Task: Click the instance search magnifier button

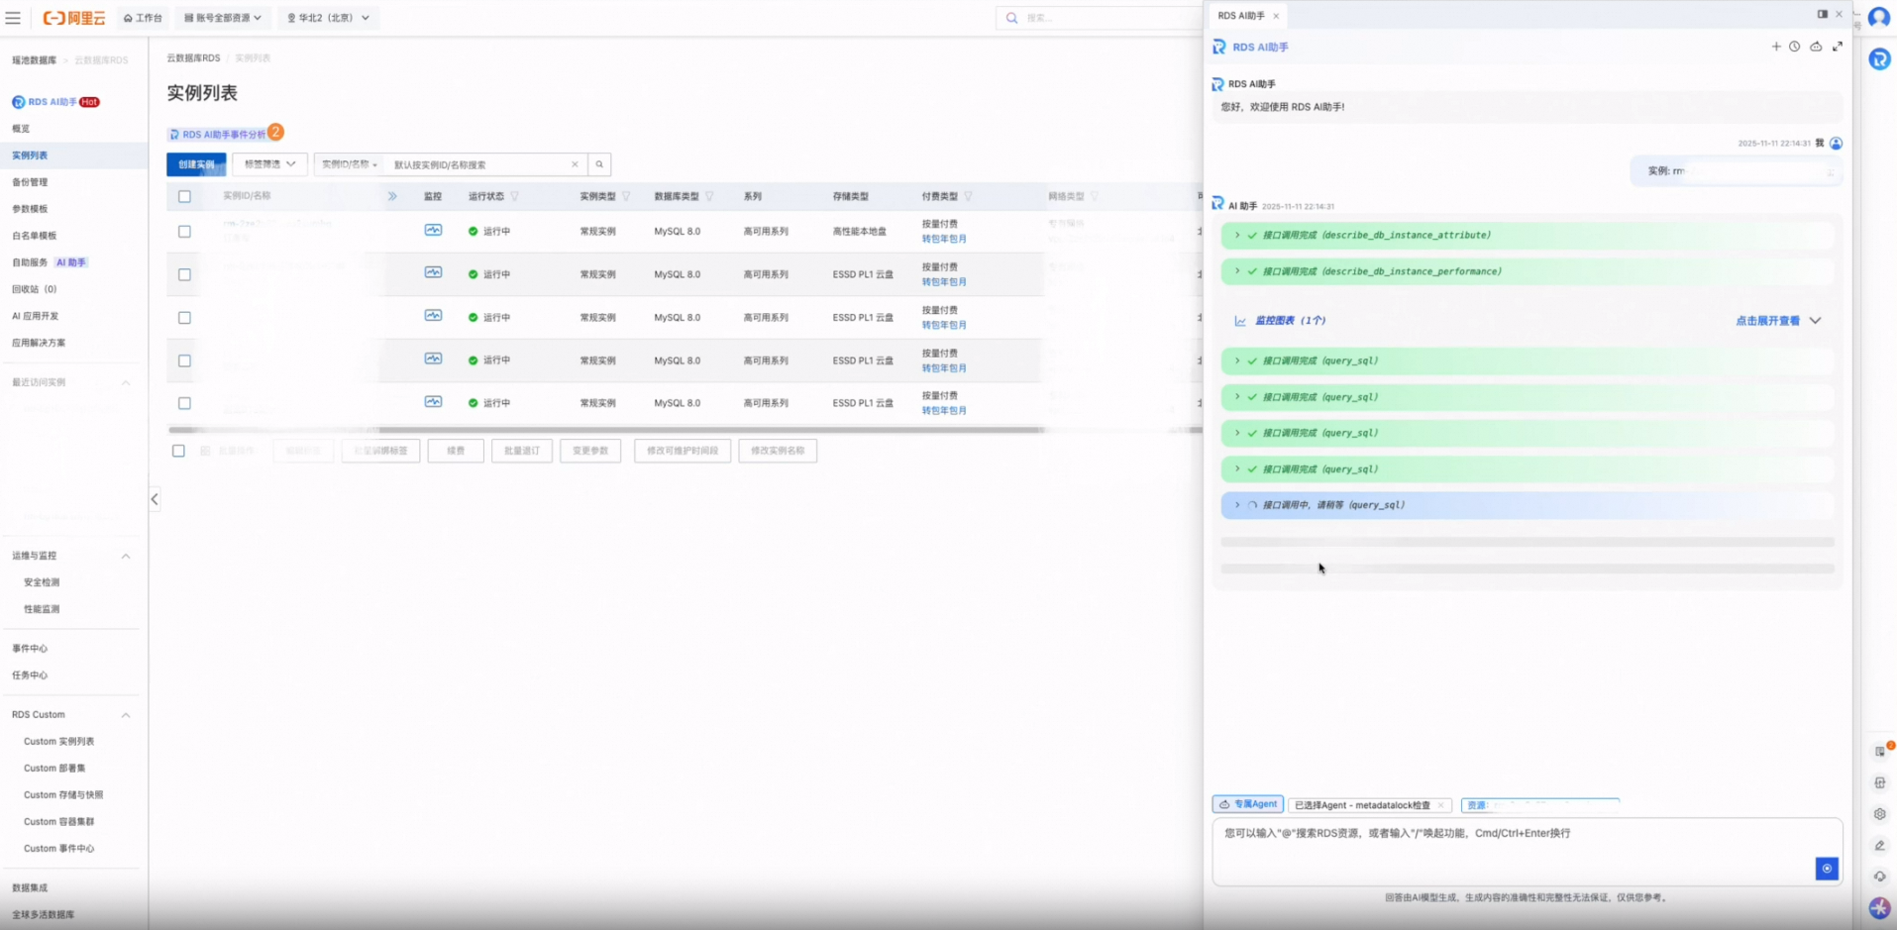Action: coord(599,164)
